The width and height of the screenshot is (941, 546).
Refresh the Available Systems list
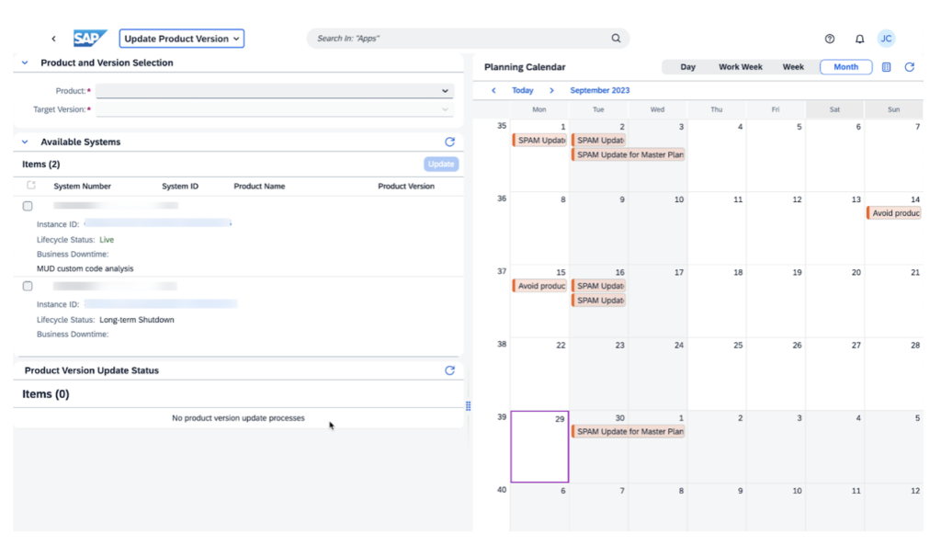[449, 142]
